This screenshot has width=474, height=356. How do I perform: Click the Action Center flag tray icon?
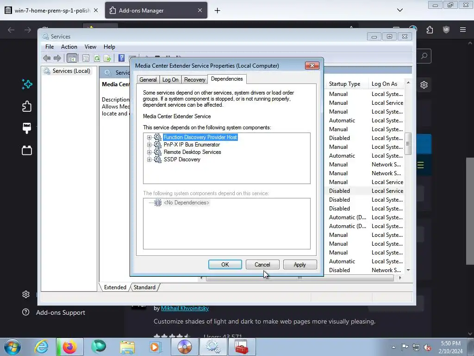click(x=405, y=347)
